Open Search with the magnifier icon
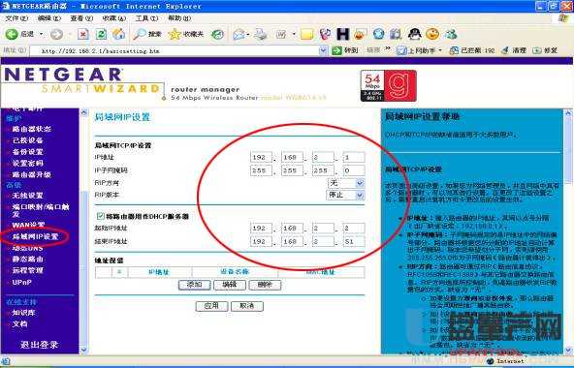The width and height of the screenshot is (574, 368). pyautogui.click(x=140, y=34)
